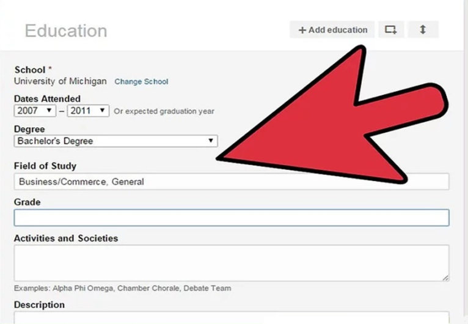Click the Description text box

click(231, 318)
